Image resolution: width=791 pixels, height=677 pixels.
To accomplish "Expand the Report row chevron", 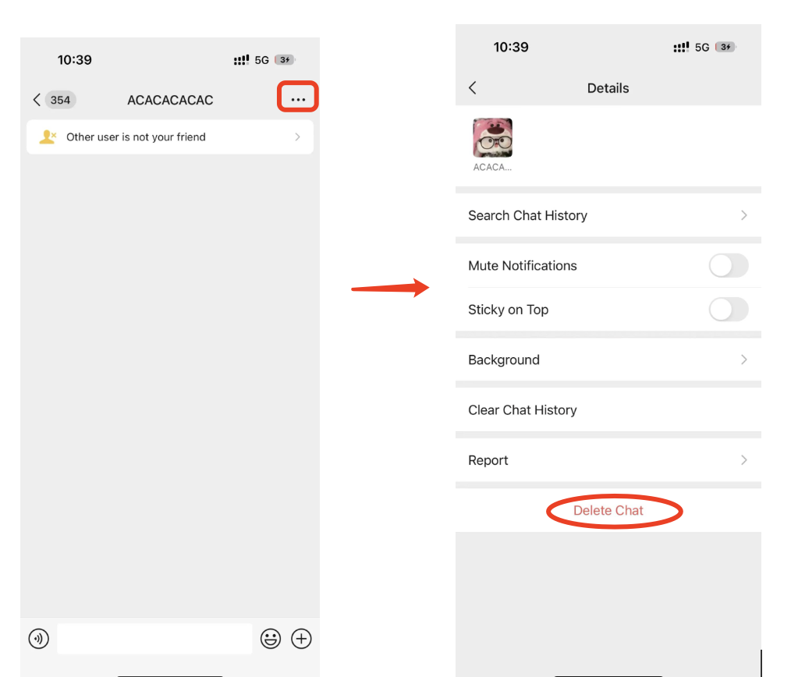I will click(744, 460).
